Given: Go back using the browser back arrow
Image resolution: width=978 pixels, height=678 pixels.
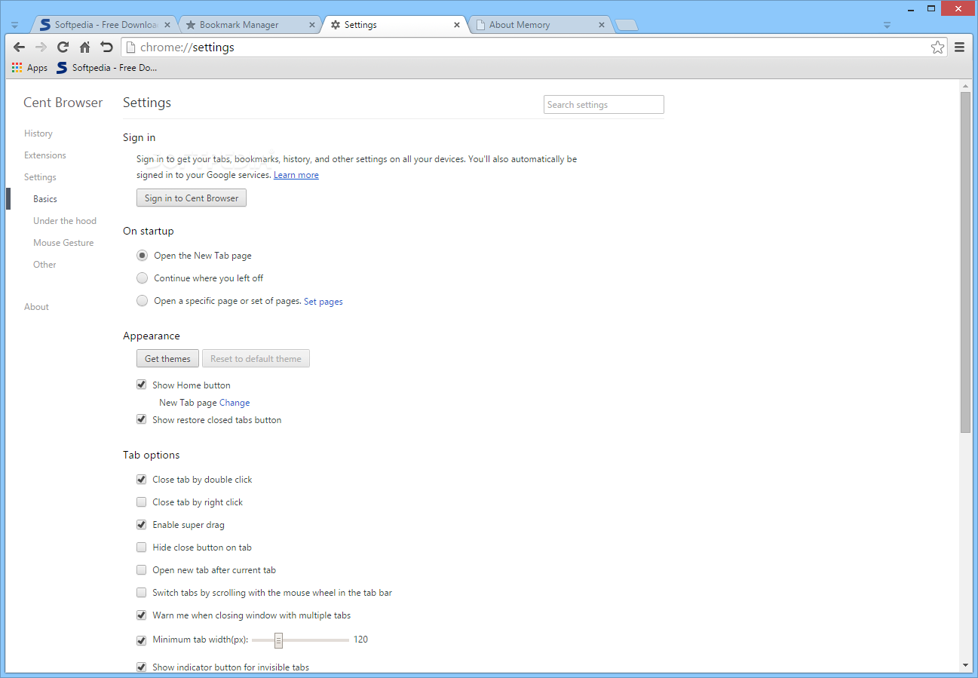Looking at the screenshot, I should pyautogui.click(x=20, y=47).
